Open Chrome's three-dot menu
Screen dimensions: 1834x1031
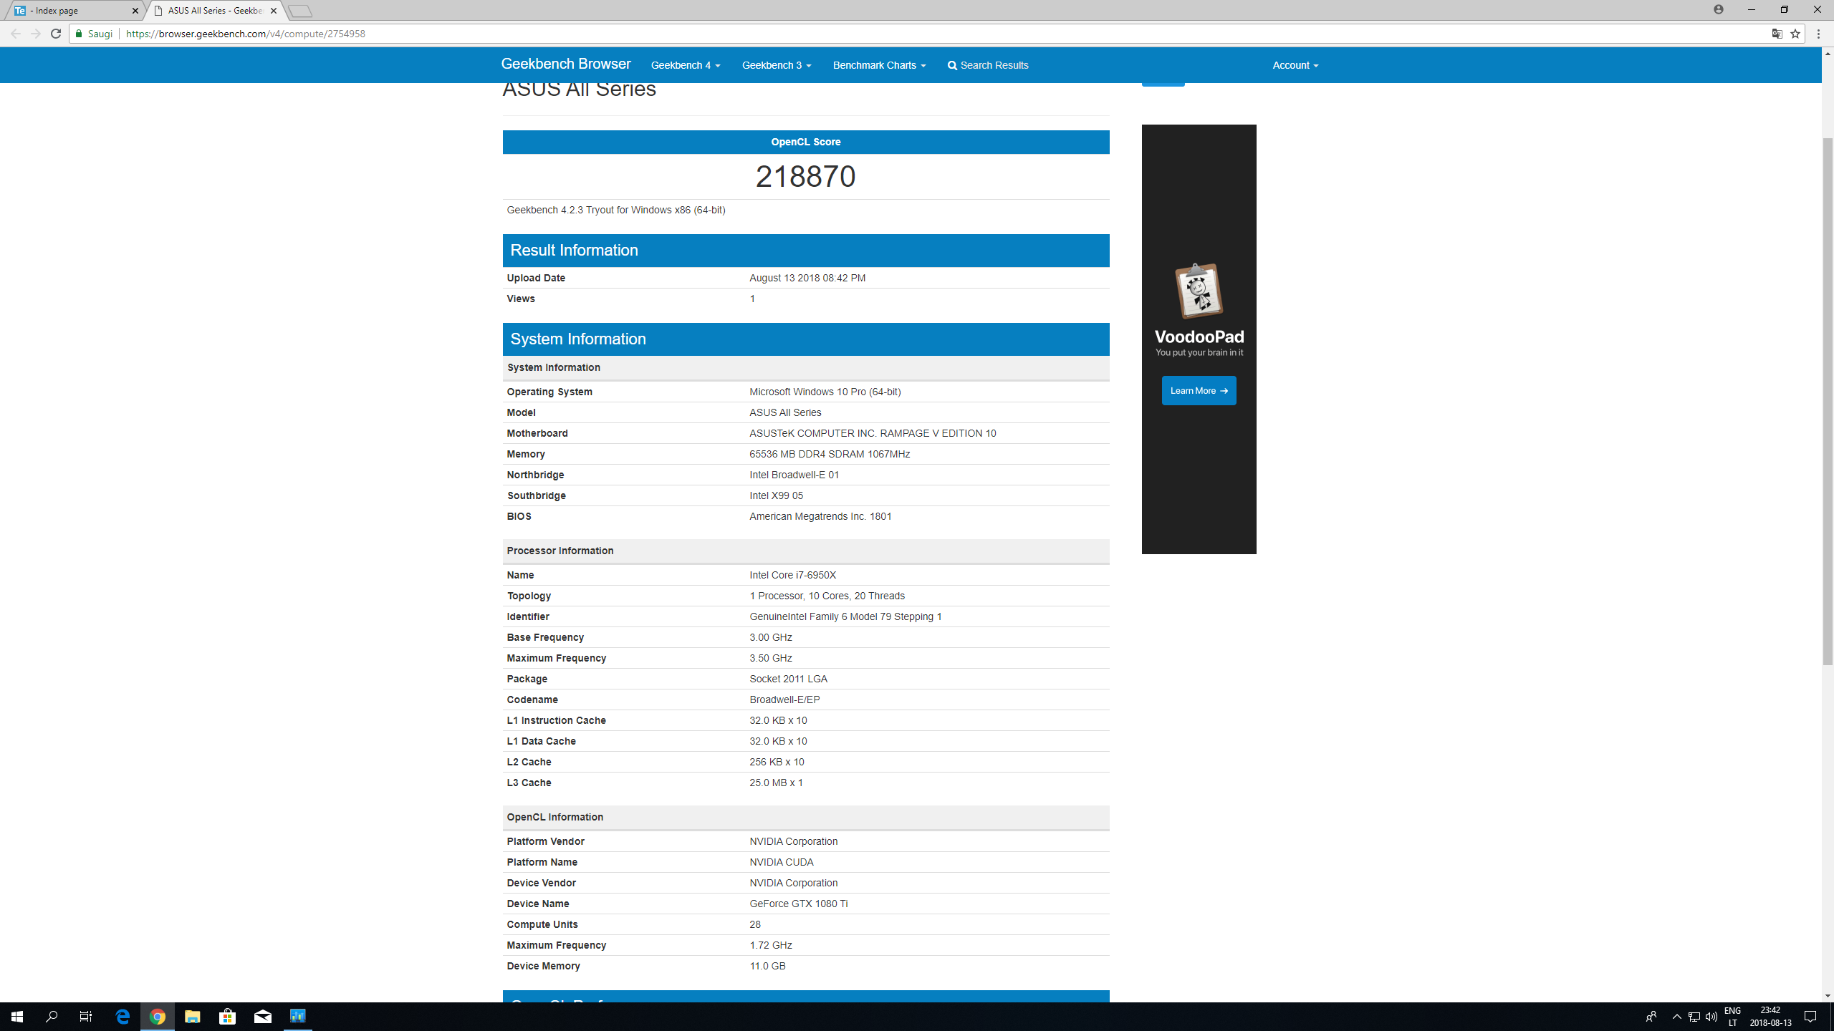pyautogui.click(x=1818, y=34)
